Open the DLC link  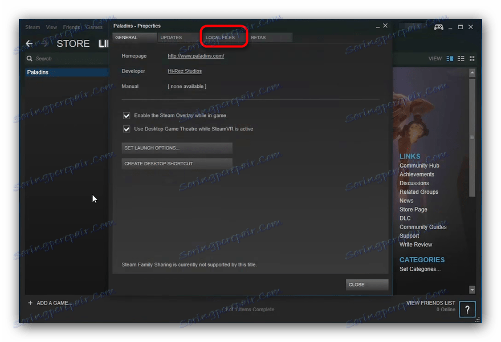tap(405, 218)
